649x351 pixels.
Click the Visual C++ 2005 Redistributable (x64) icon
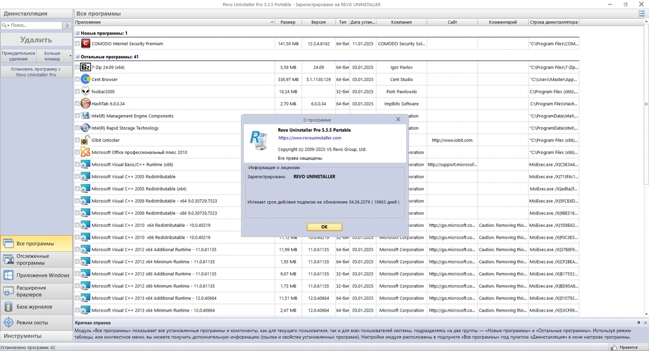point(85,188)
